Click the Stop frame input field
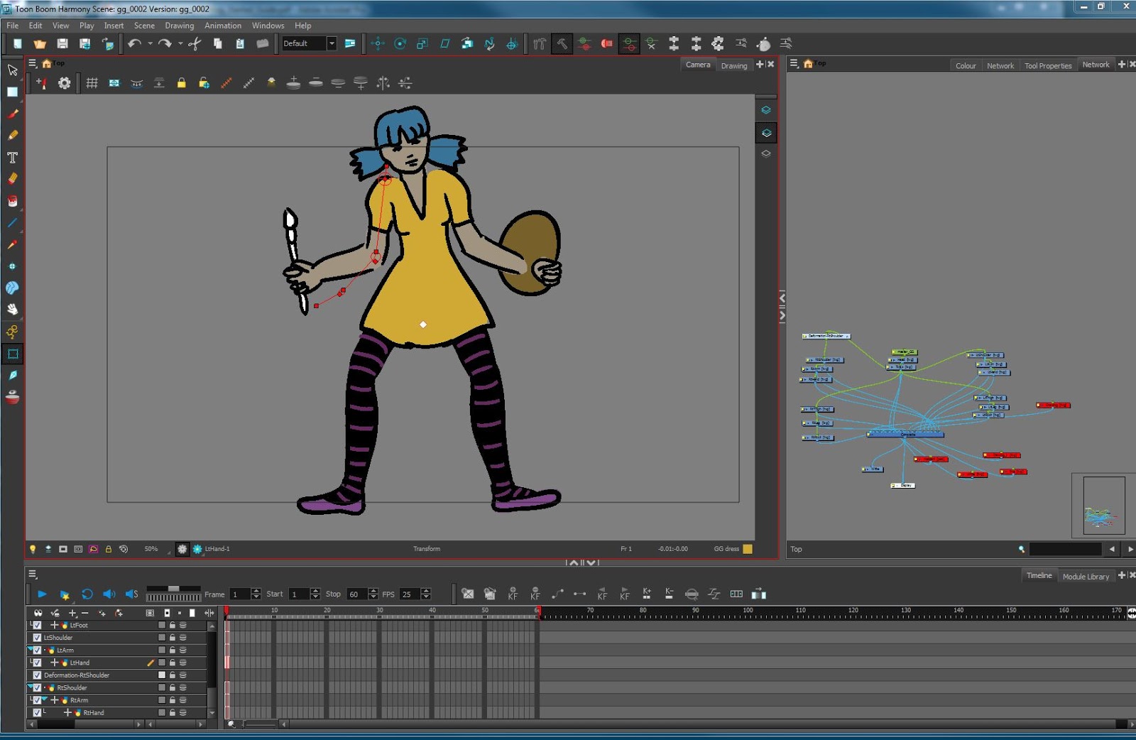The width and height of the screenshot is (1136, 740). tap(356, 594)
